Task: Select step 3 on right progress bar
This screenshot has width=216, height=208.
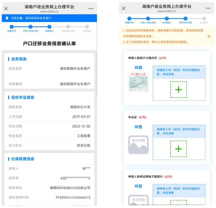Action: (x=167, y=18)
